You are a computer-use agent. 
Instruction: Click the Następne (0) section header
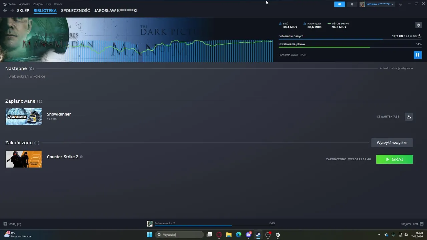(x=19, y=68)
